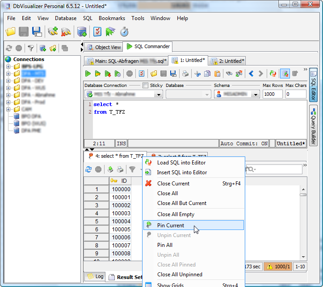323x287 pixels.
Task: Open the File menu
Action: 11,18
